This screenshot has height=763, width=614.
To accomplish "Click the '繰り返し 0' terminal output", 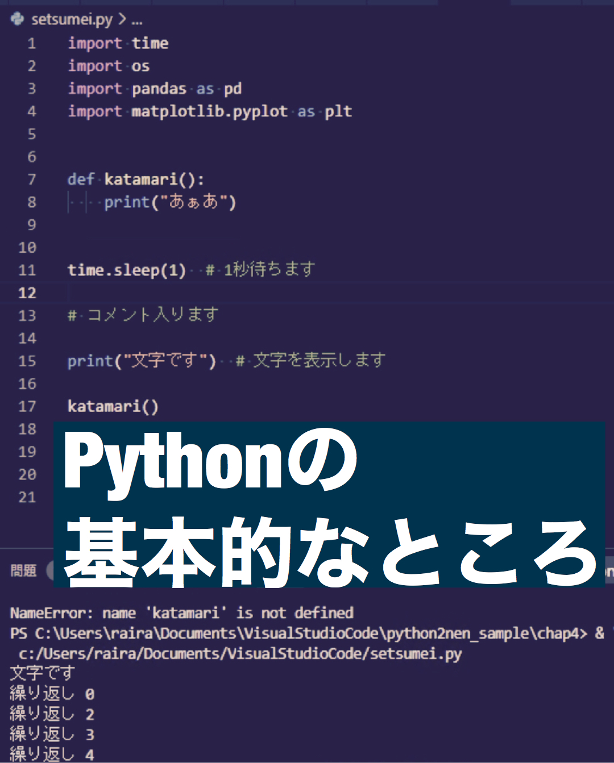I will 52,694.
